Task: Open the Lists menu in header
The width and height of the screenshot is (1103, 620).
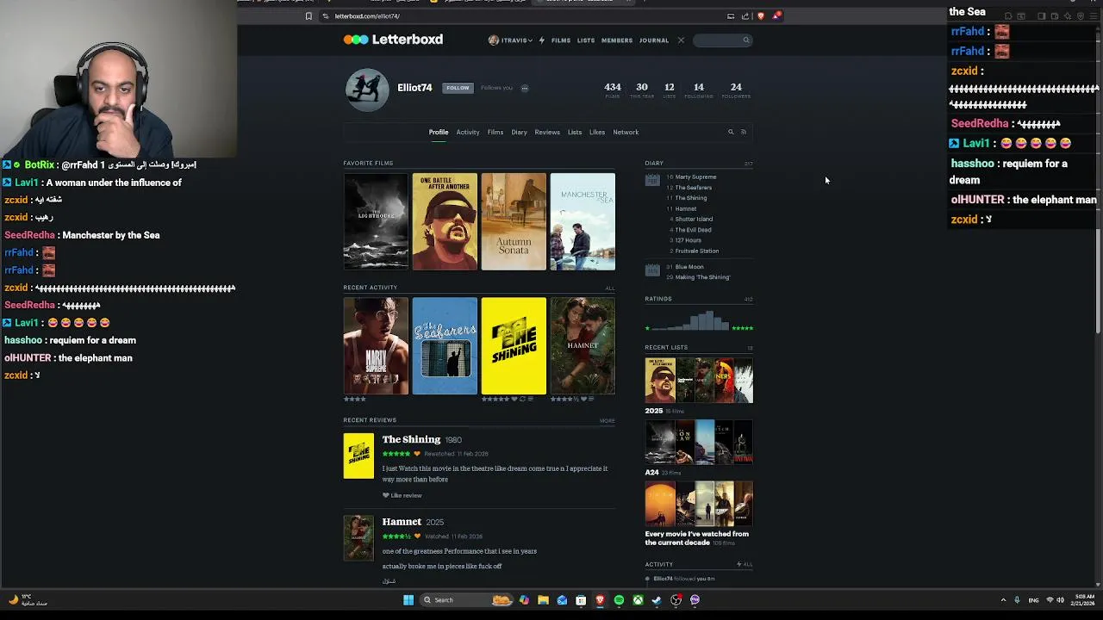Action: [x=586, y=40]
